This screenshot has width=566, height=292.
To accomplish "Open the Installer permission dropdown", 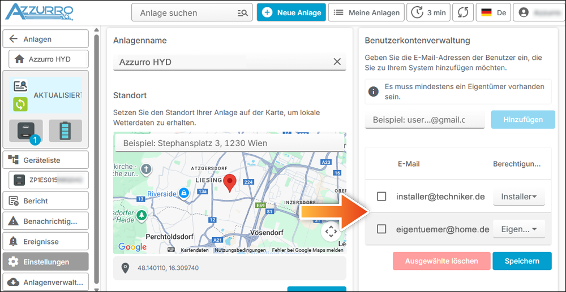I will (x=518, y=197).
